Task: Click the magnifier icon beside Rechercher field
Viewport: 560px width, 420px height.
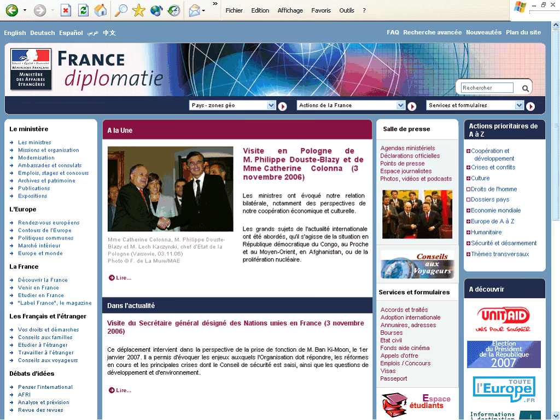Action: [525, 88]
